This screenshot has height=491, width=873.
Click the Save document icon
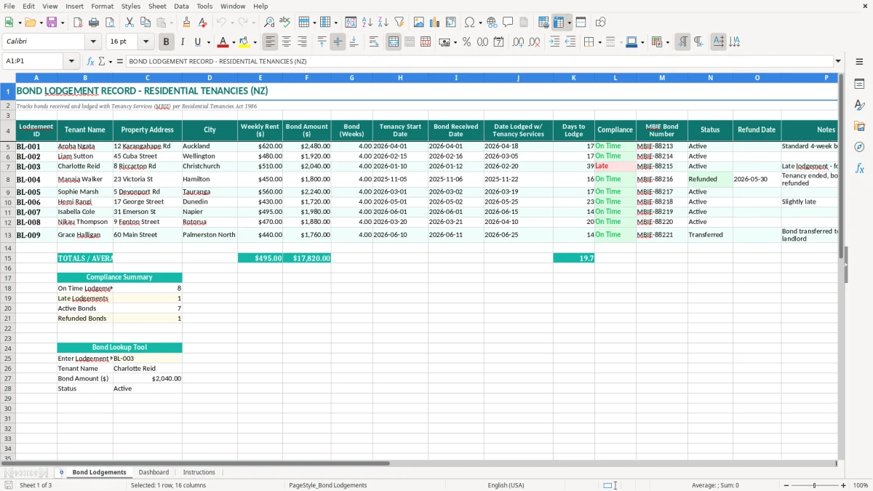tap(52, 23)
